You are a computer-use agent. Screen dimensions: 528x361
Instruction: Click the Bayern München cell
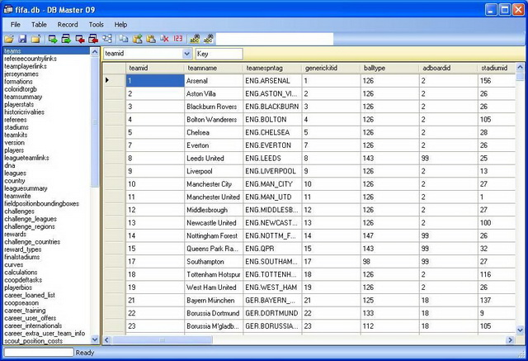pos(214,301)
